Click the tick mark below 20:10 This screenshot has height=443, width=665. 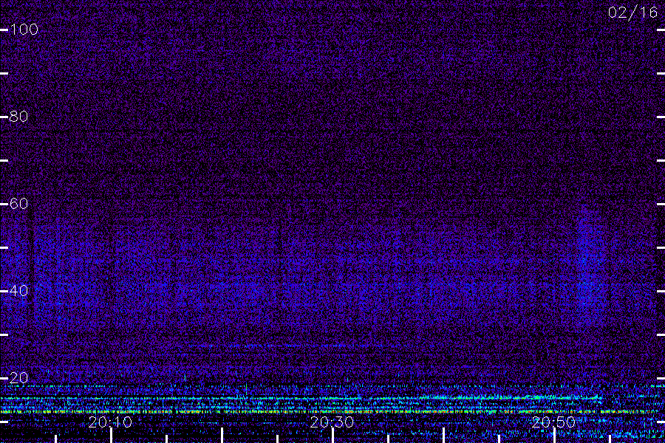pyautogui.click(x=111, y=436)
